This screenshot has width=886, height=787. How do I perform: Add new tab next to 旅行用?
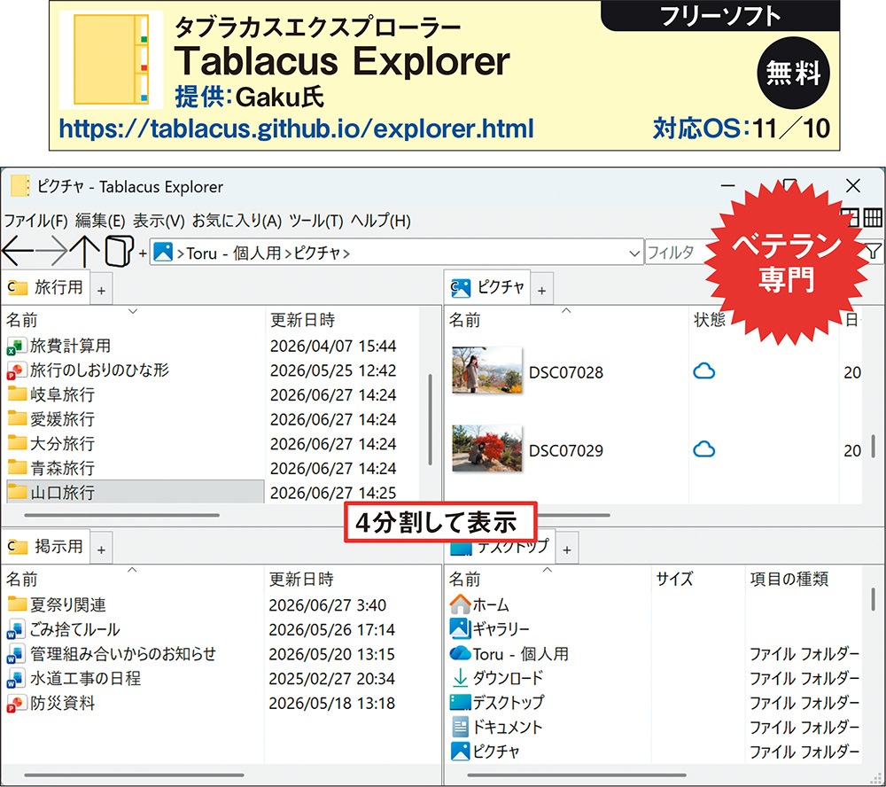coord(101,291)
